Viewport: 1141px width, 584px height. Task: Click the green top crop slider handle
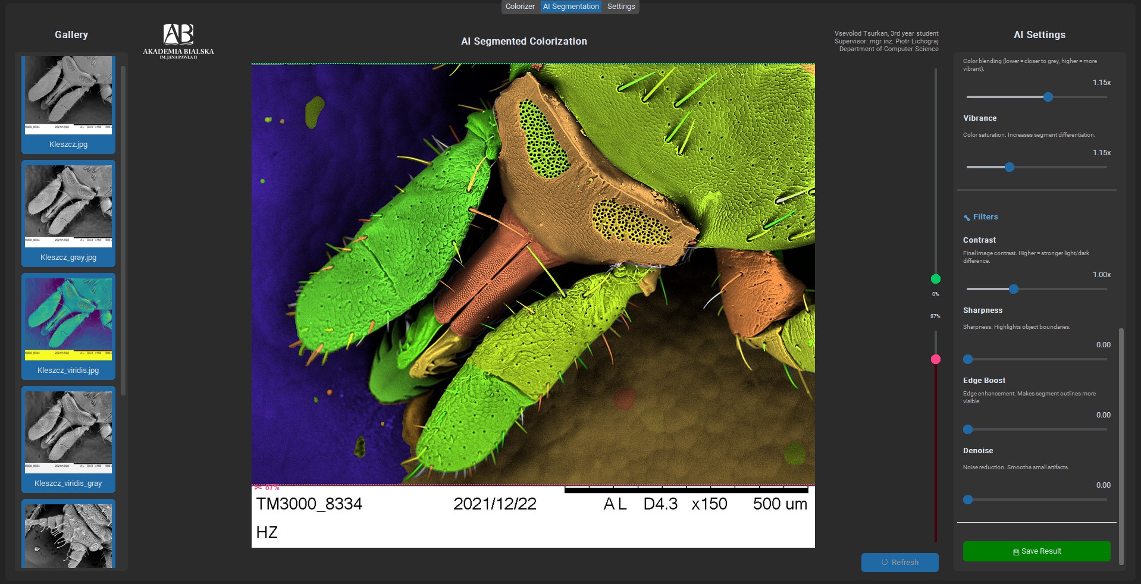coord(936,279)
